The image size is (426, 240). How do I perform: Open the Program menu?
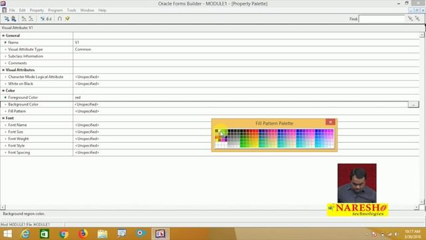click(55, 11)
